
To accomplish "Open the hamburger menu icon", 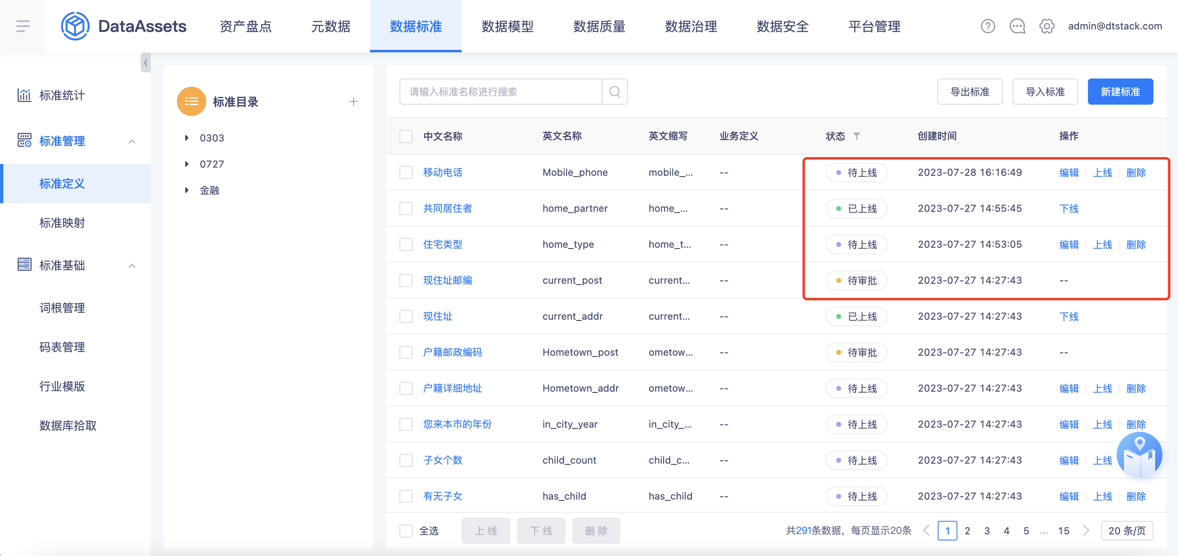I will tap(23, 26).
